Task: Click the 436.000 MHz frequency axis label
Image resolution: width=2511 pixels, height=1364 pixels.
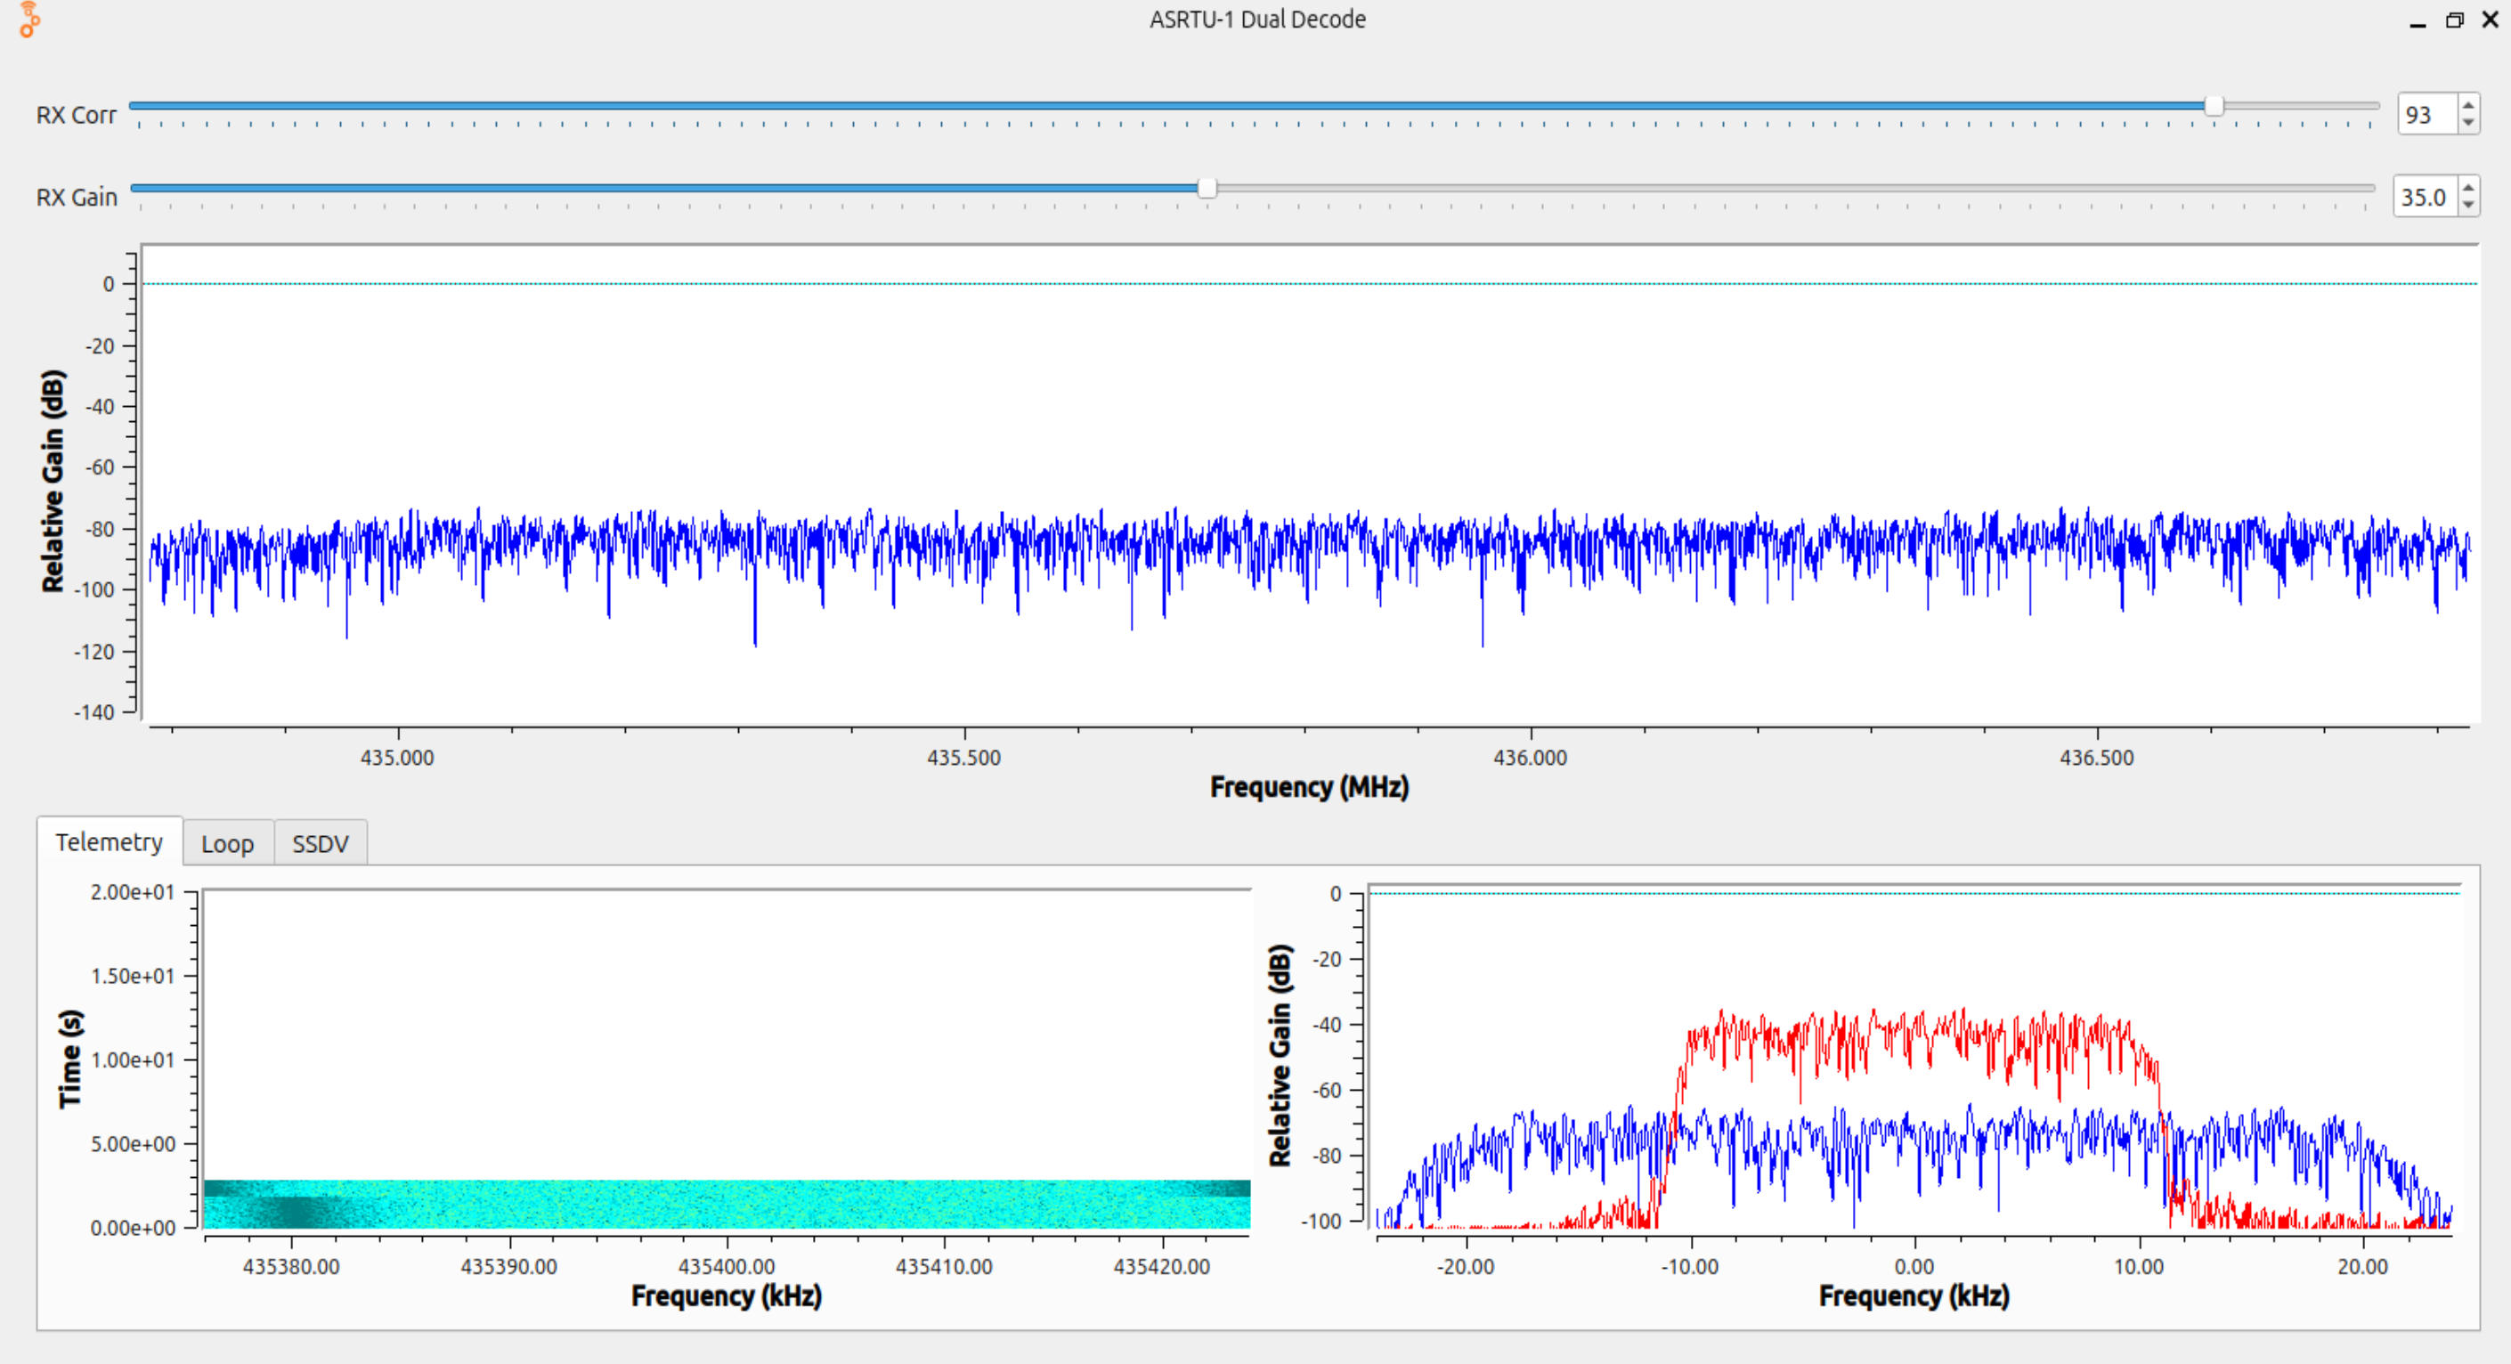Action: pos(1531,758)
